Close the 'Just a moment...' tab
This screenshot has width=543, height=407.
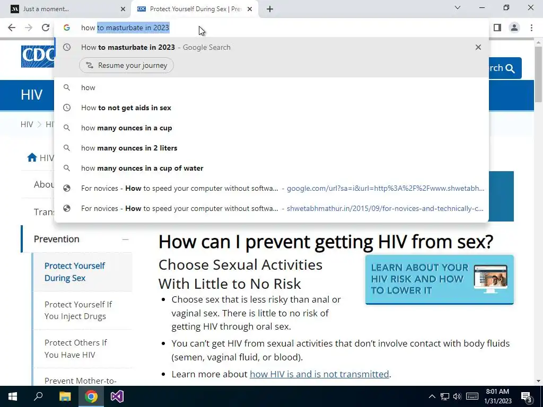(123, 9)
